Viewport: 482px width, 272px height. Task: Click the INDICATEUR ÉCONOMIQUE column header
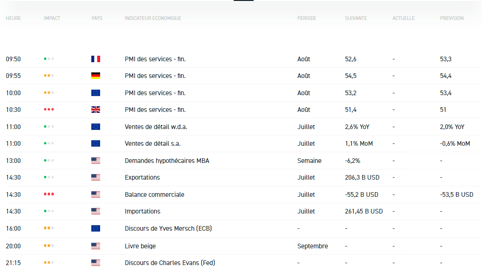click(153, 19)
